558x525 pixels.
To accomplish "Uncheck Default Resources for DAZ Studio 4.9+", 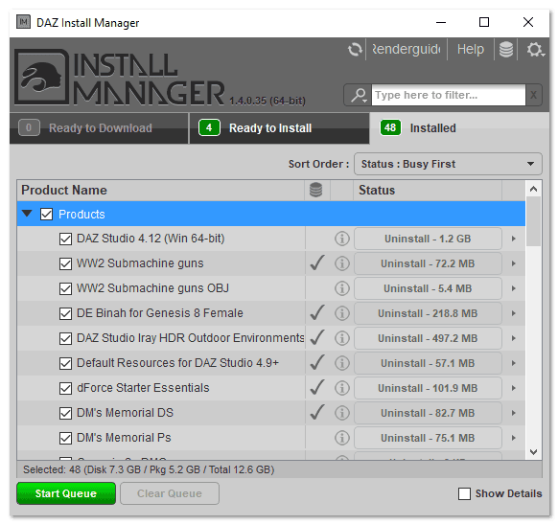I will click(65, 363).
